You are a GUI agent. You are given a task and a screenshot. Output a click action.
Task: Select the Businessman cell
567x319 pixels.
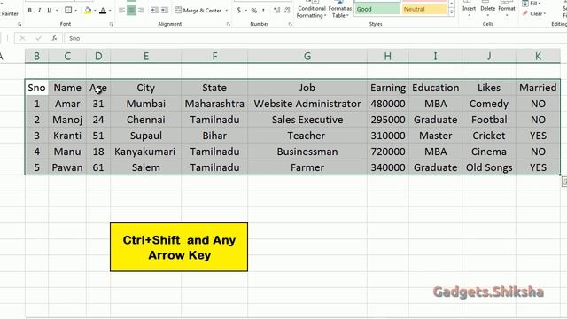click(307, 152)
